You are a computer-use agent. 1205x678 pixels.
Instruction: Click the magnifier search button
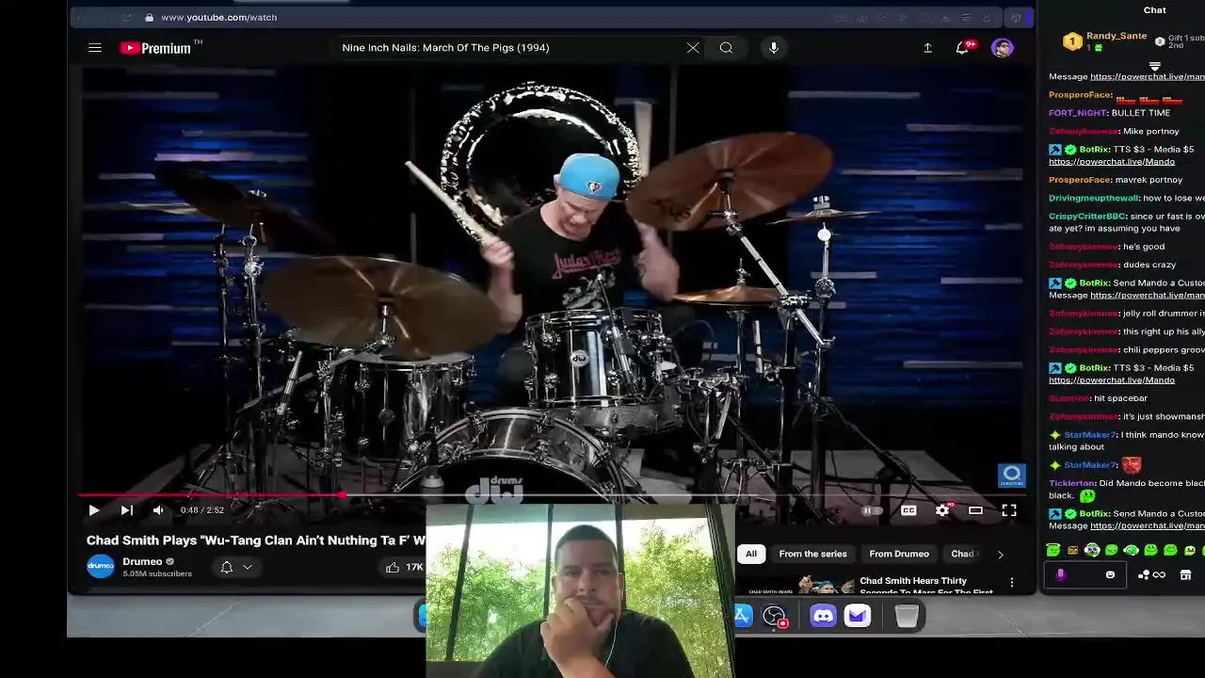(726, 48)
